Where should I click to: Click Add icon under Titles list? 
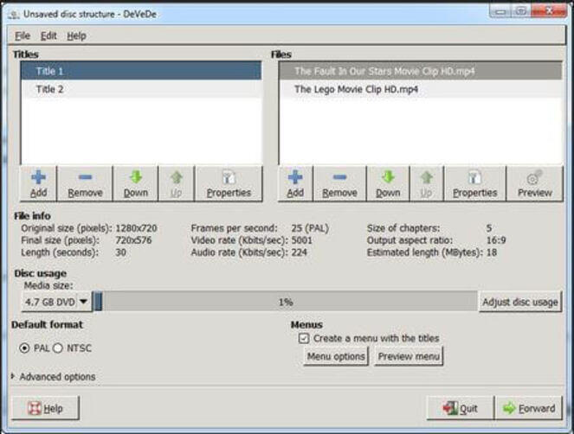(x=38, y=183)
